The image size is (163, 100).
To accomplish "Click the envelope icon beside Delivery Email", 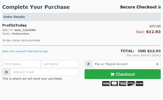I will pyautogui.click(x=6, y=72).
